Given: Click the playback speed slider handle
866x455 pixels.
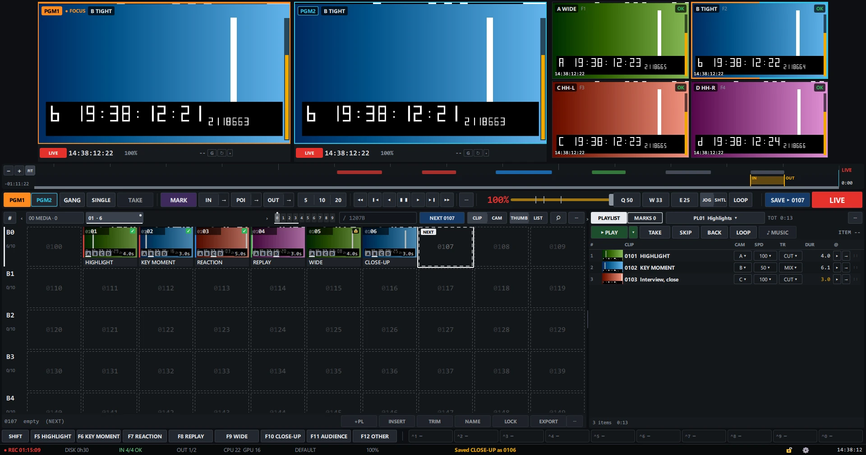Looking at the screenshot, I should 611,200.
